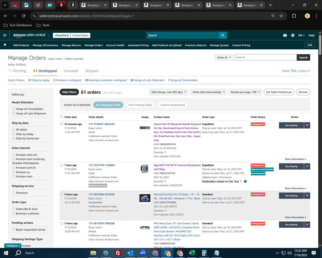Screen dimensions: 322x258
Task: Open the EN language dropdown
Action: coord(301,35)
